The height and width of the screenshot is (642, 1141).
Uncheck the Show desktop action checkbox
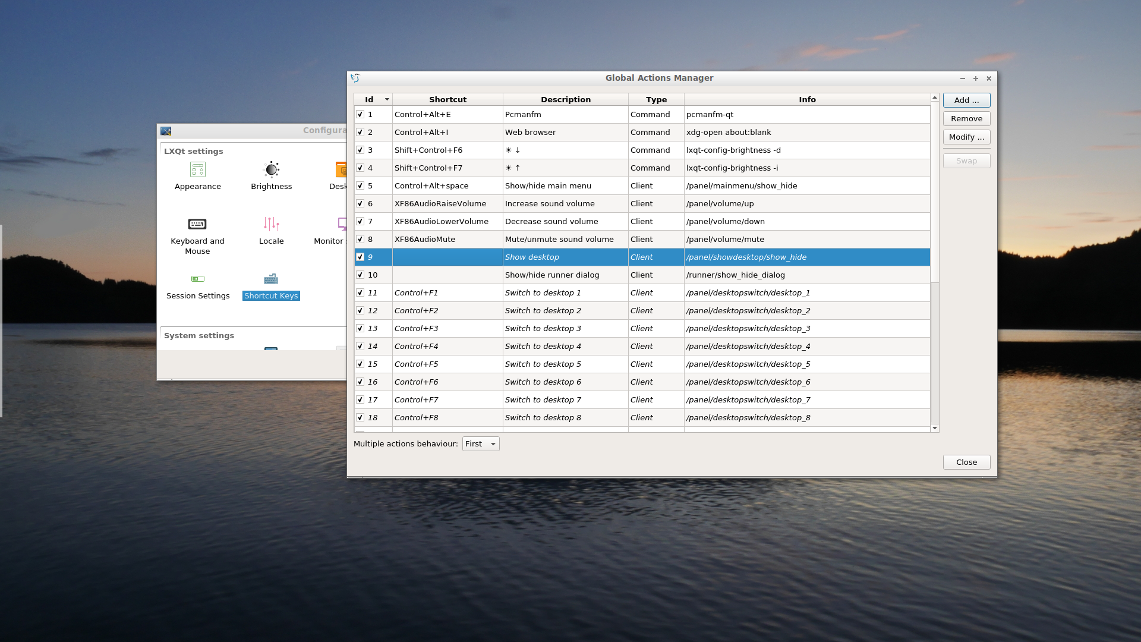click(360, 257)
